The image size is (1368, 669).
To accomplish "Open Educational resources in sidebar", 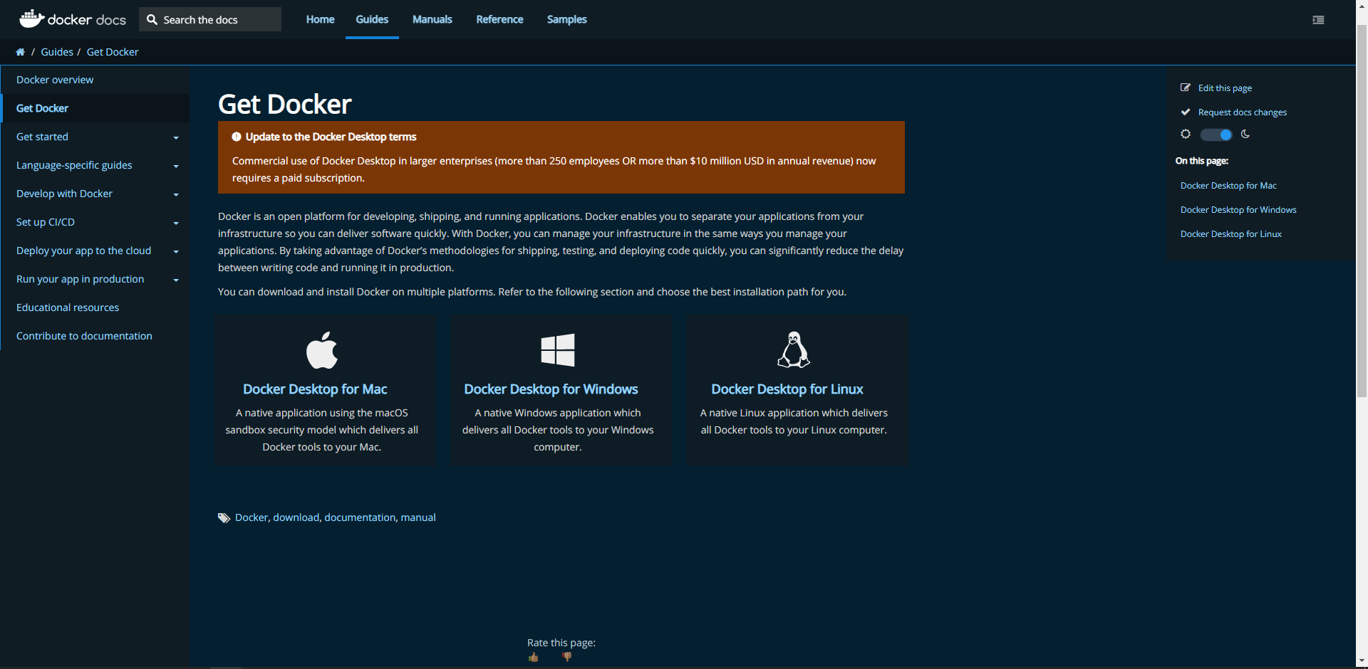I will point(68,307).
